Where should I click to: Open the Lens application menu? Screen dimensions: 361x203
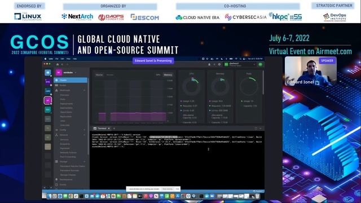[x=51, y=59]
